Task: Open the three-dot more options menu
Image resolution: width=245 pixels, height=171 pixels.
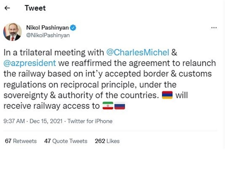Action: point(214,28)
